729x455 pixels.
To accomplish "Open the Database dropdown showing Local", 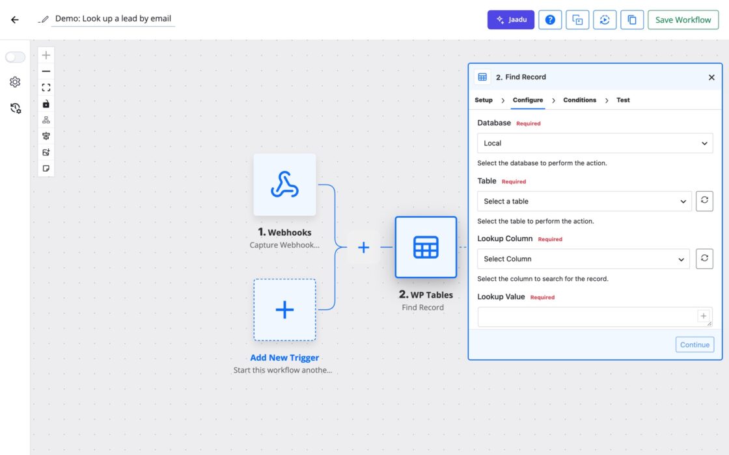I will (595, 143).
